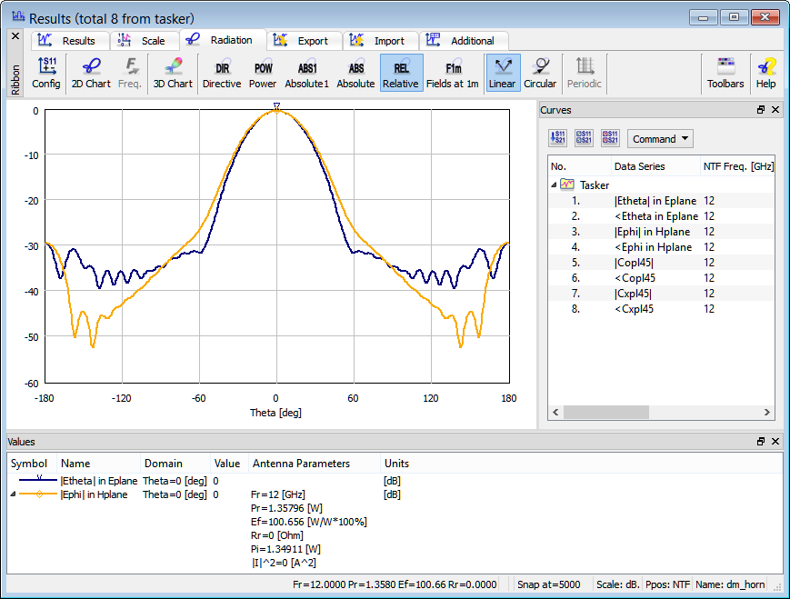
Task: Choose the Absolute1 scaling icon
Action: pos(306,73)
